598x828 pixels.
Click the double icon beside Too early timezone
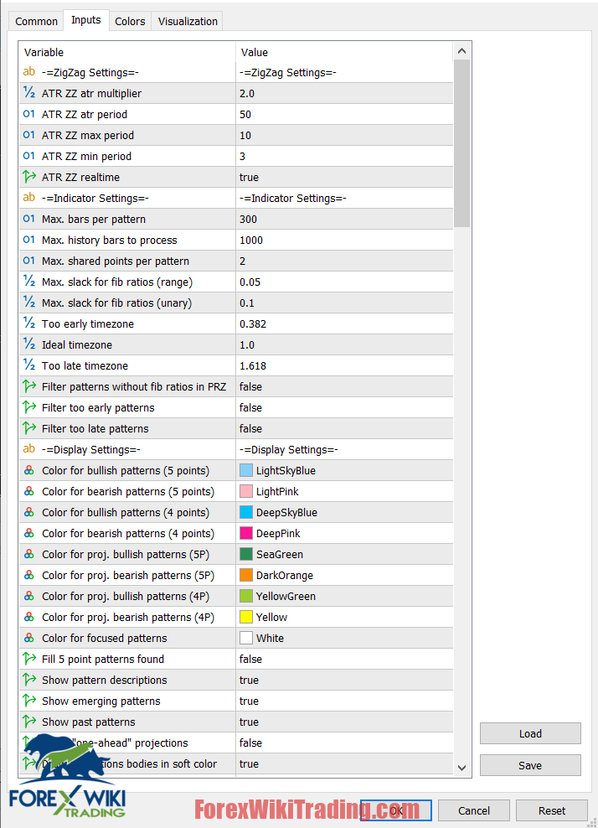(29, 323)
